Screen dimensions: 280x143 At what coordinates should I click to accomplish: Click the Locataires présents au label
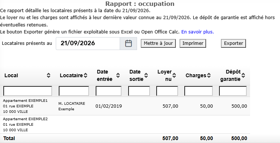(x=27, y=43)
